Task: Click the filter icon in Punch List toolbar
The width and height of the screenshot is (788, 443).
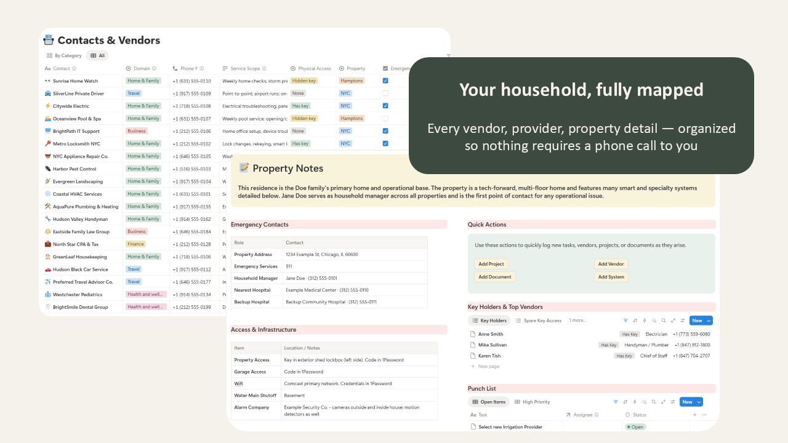Action: [x=616, y=402]
